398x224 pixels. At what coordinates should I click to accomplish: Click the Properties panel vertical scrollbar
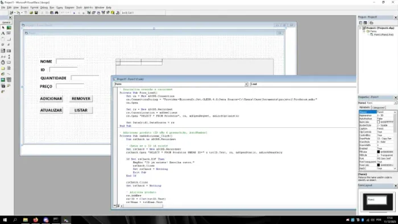[395, 140]
